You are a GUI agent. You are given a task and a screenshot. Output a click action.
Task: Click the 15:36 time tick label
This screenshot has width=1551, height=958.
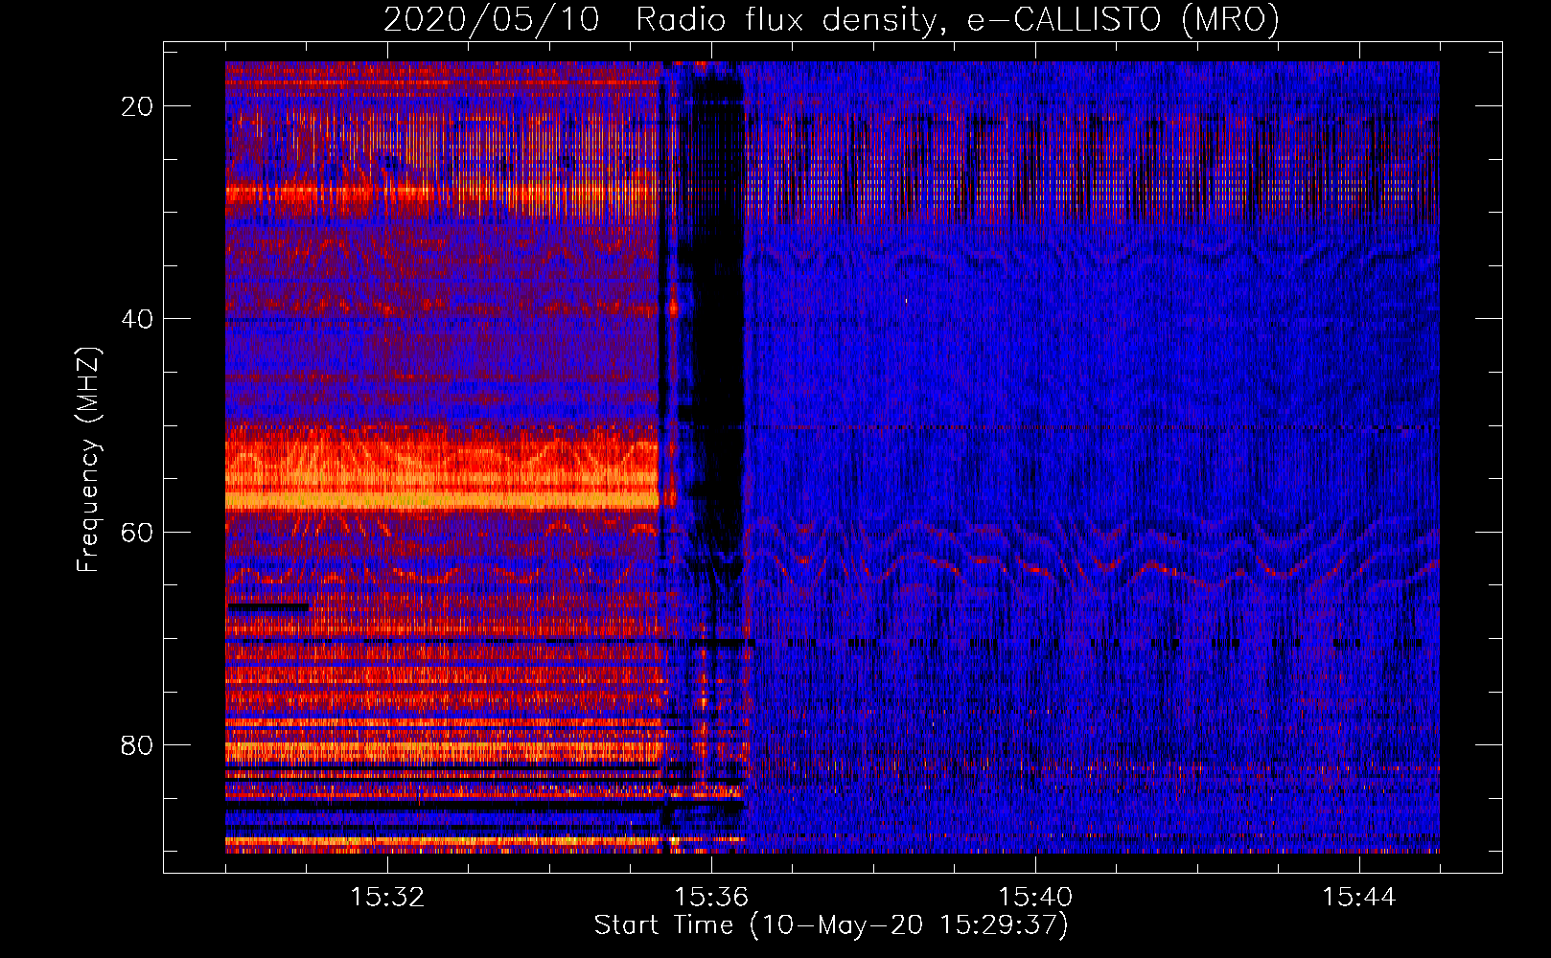(711, 898)
